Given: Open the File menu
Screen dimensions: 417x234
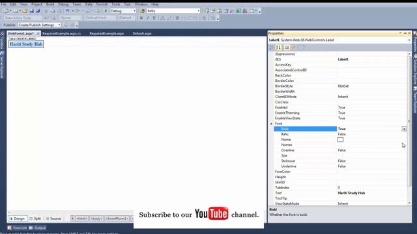Looking at the screenshot, I should coord(3,5).
